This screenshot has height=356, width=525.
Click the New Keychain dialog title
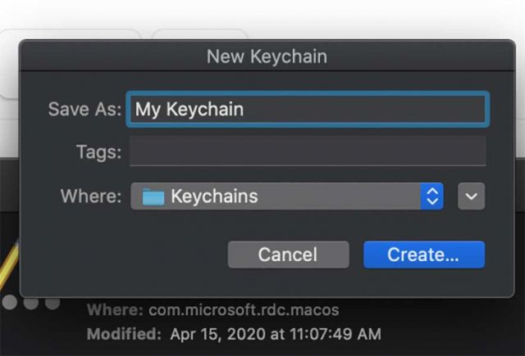pyautogui.click(x=267, y=56)
